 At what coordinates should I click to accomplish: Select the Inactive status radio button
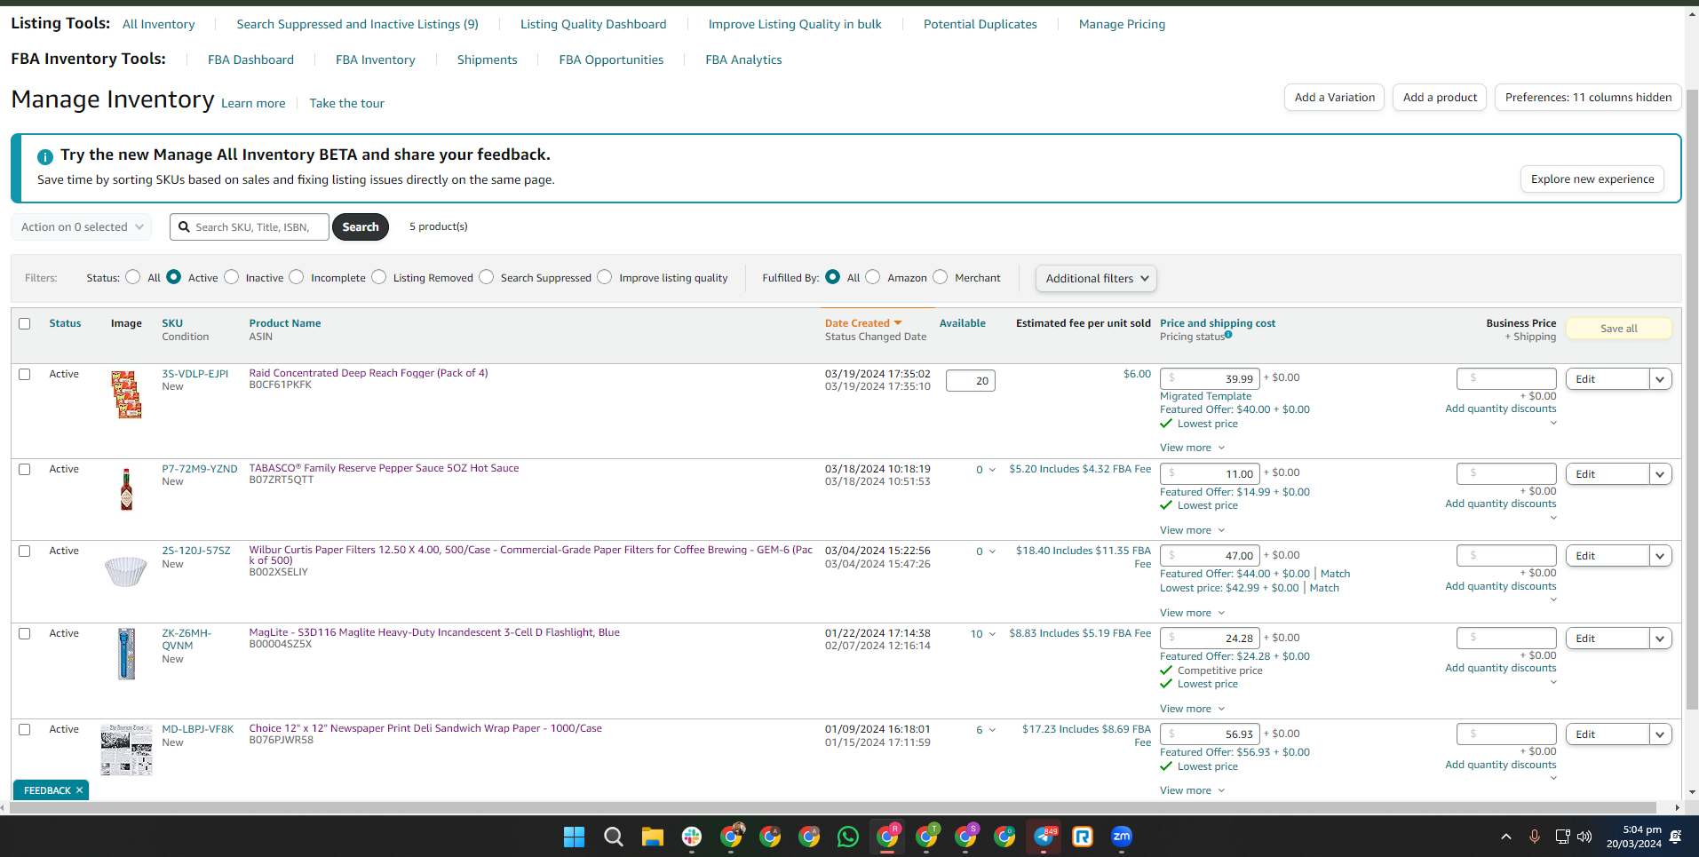tap(232, 277)
